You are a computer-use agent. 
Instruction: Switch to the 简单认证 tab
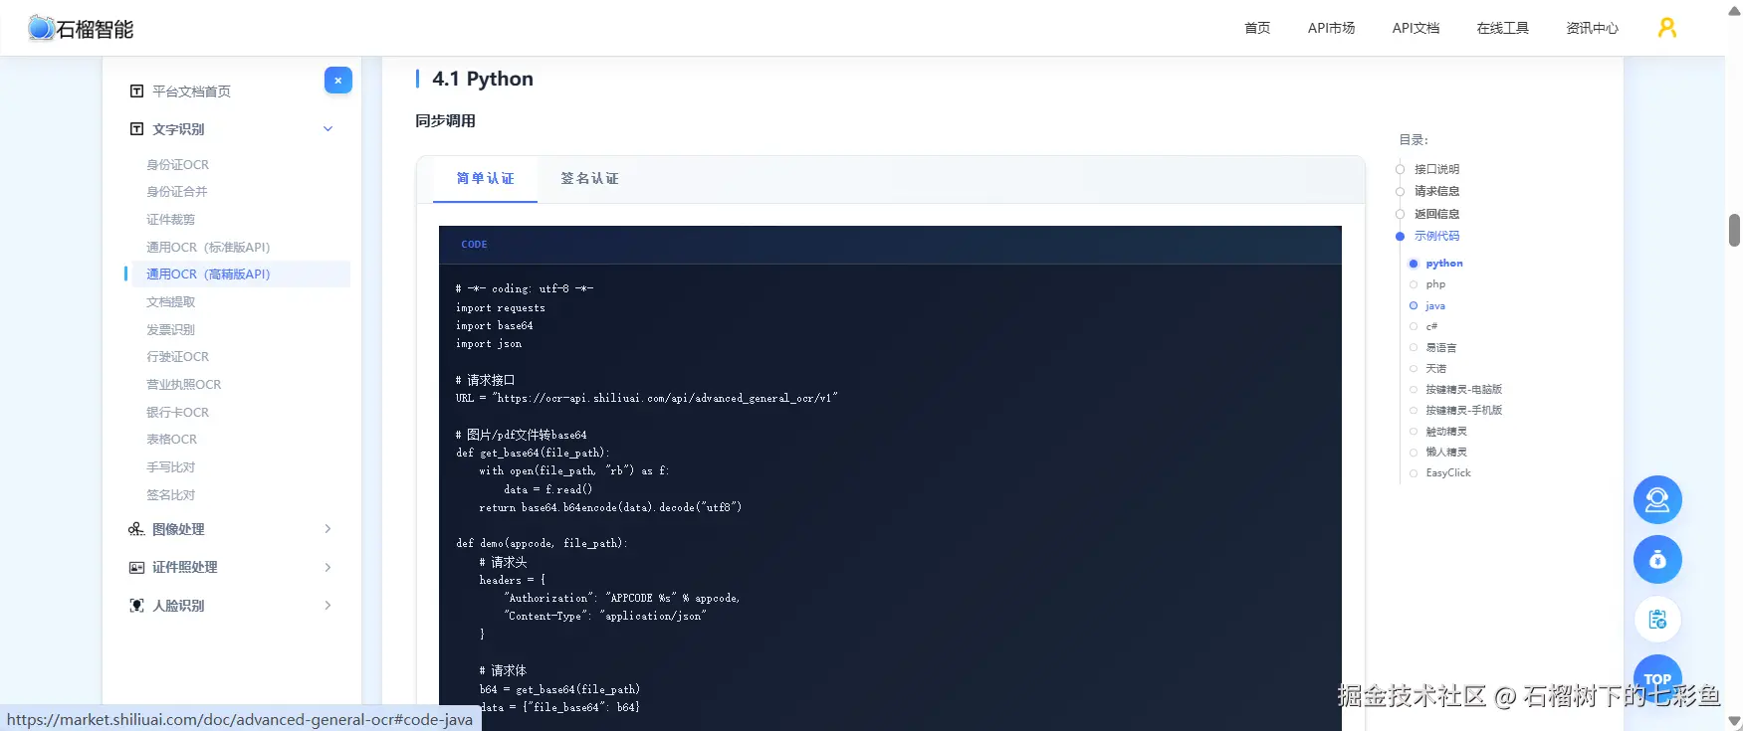(485, 179)
